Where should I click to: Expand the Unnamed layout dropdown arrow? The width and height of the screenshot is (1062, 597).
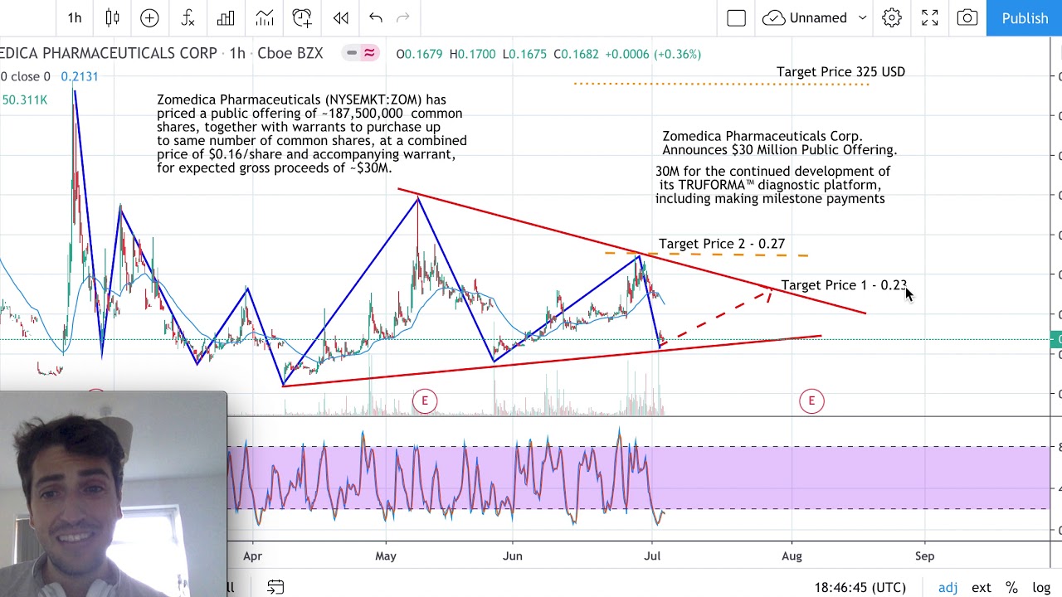click(x=863, y=17)
